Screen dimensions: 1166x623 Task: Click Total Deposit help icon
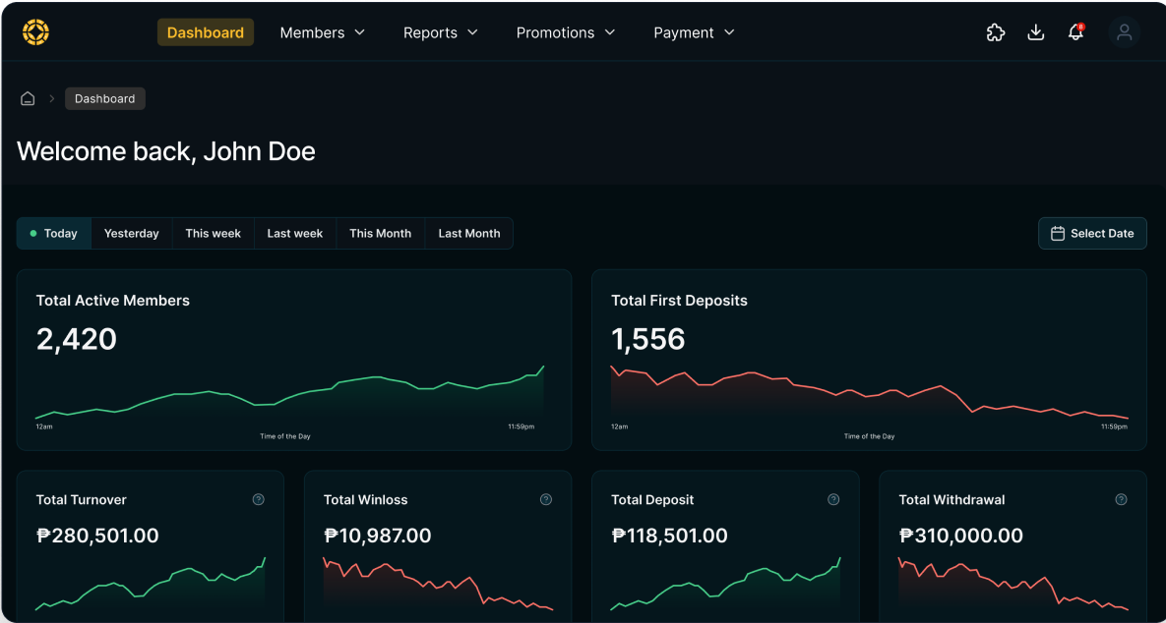(833, 499)
